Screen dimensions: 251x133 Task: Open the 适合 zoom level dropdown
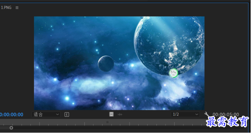[46, 114]
